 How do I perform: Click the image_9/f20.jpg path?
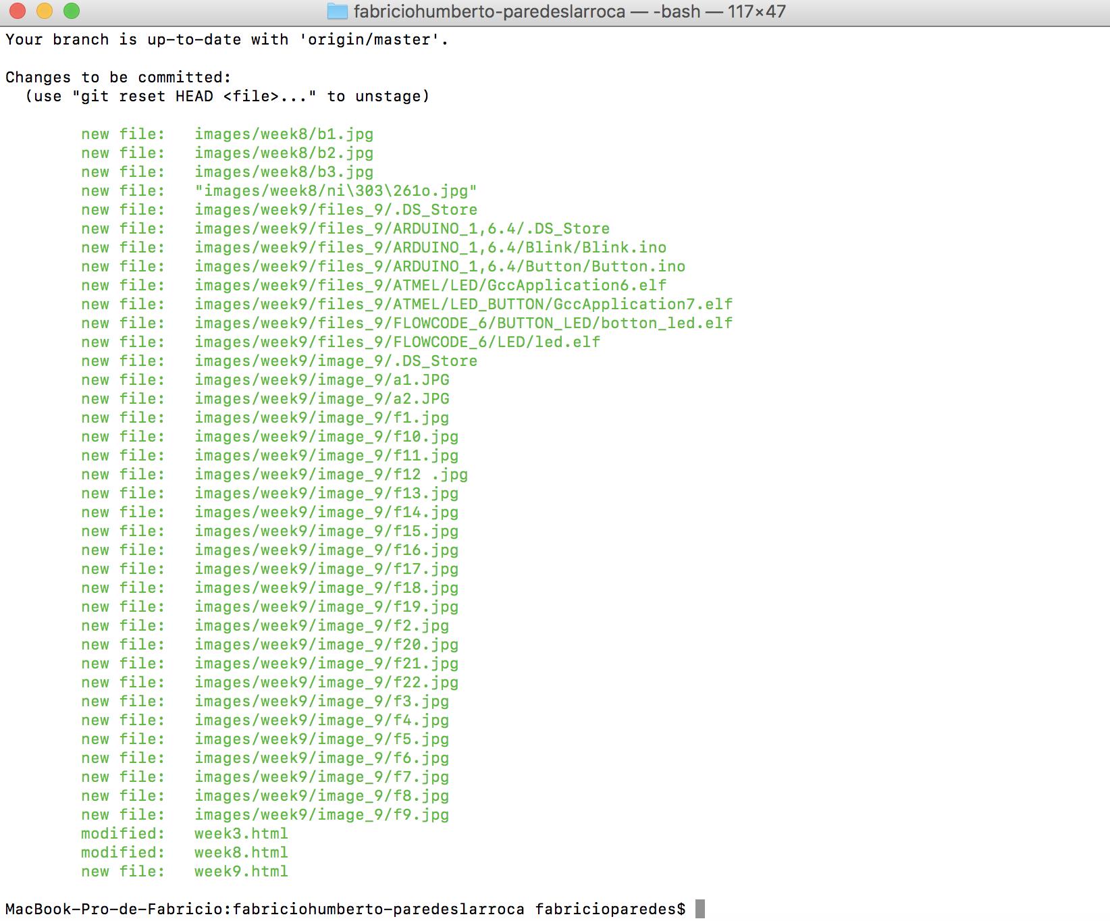(327, 645)
